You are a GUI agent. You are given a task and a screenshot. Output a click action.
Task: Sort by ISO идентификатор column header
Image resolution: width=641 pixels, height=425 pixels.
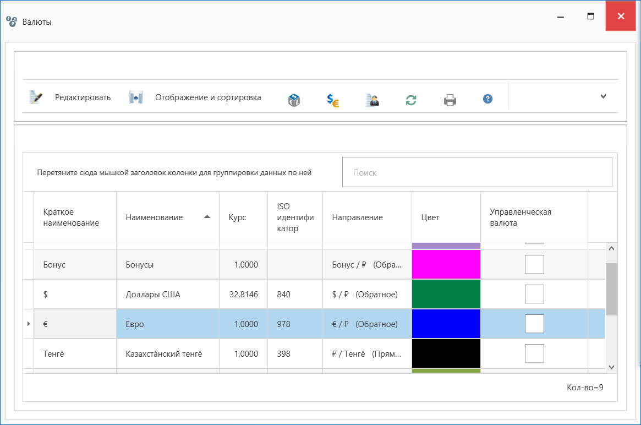click(x=295, y=217)
